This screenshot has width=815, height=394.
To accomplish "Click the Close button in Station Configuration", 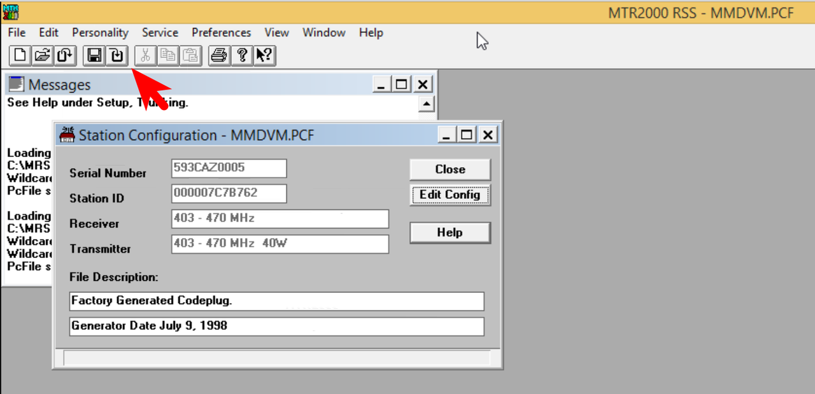I will click(450, 169).
